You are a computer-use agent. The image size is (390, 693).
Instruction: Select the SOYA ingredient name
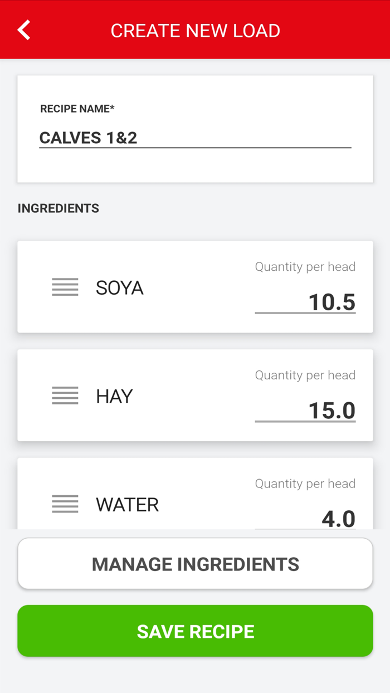[120, 287]
